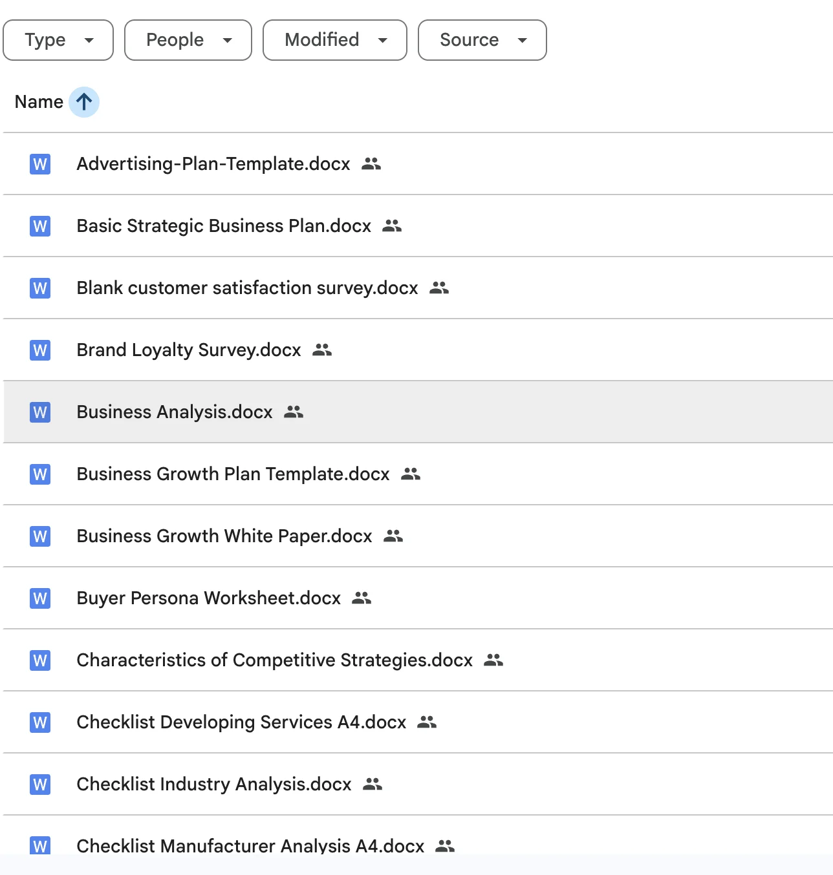Click the shared icon beside Business Analysis.docx
833x875 pixels.
[x=294, y=412]
